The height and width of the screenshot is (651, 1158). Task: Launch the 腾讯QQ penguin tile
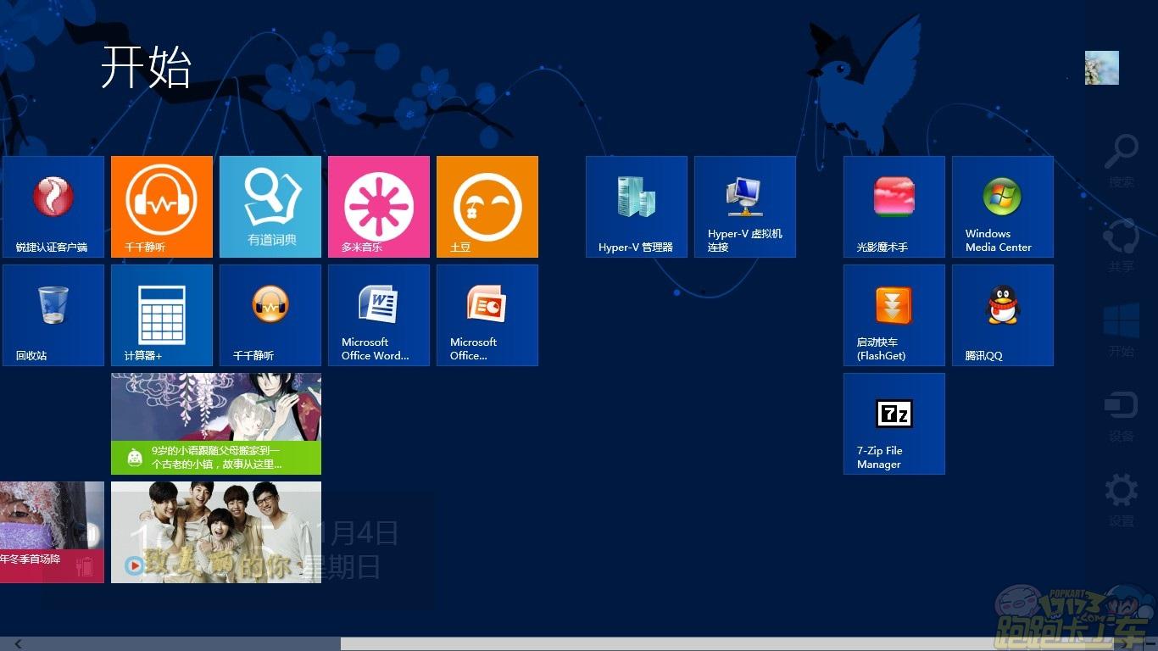(1003, 315)
